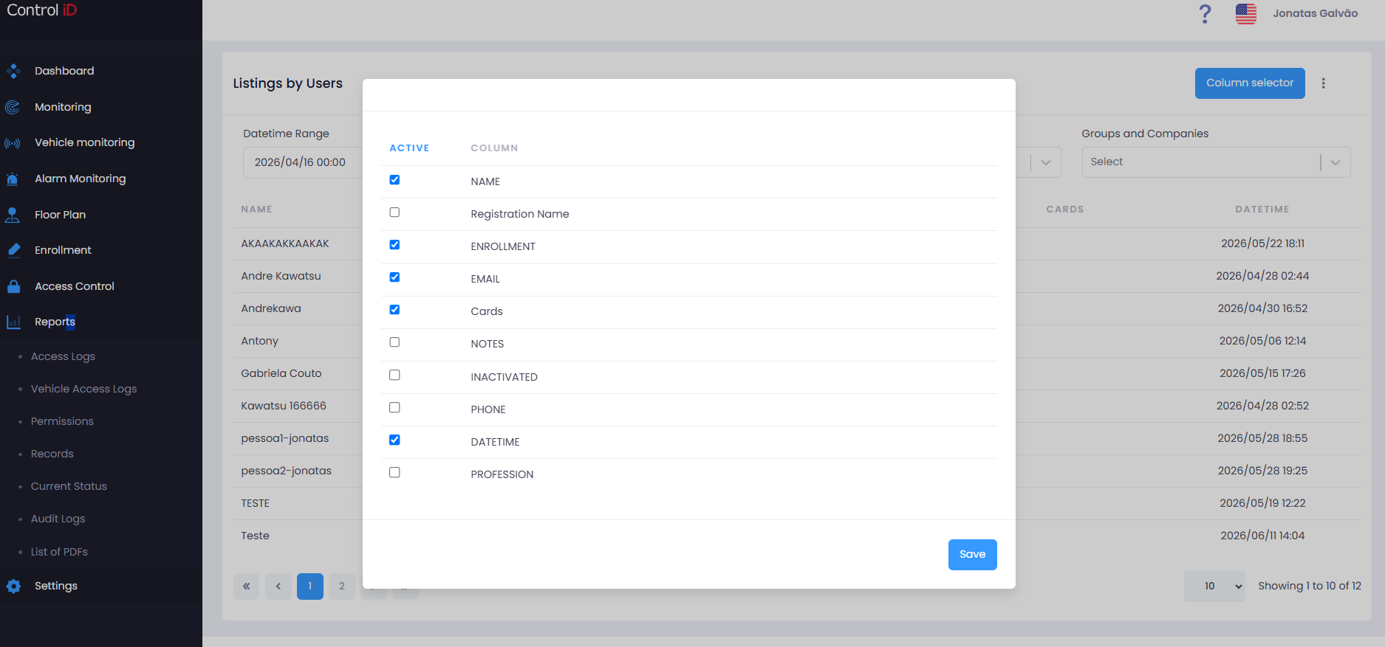Open Current Status submenu item
The height and width of the screenshot is (647, 1385).
tap(69, 486)
